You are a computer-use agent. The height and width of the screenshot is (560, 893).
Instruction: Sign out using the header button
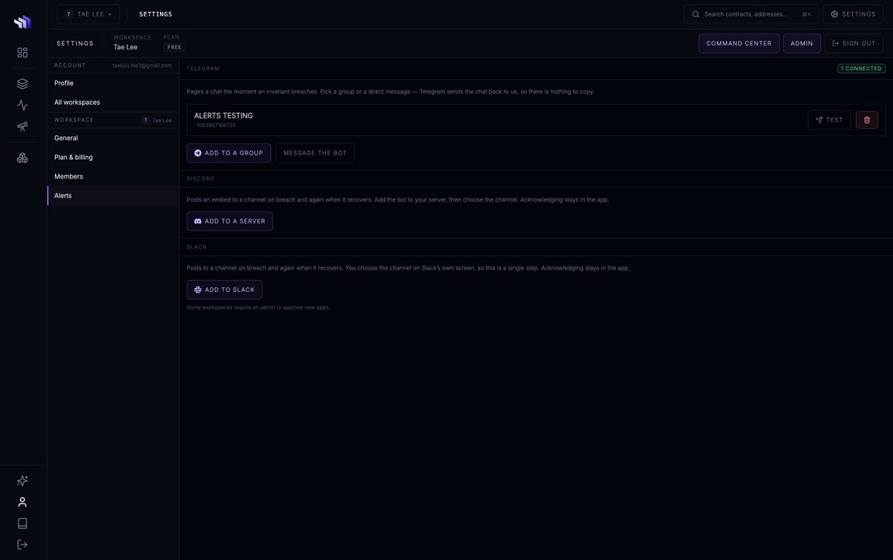pos(854,43)
